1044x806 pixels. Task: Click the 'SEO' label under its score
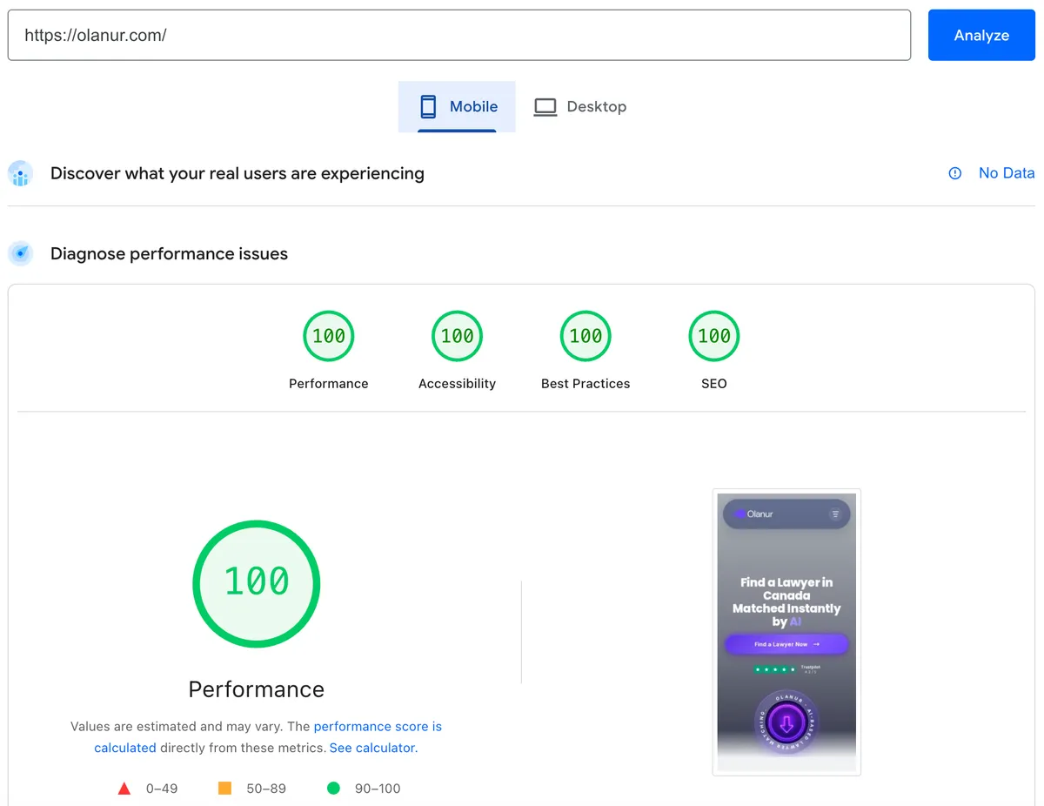pyautogui.click(x=714, y=384)
